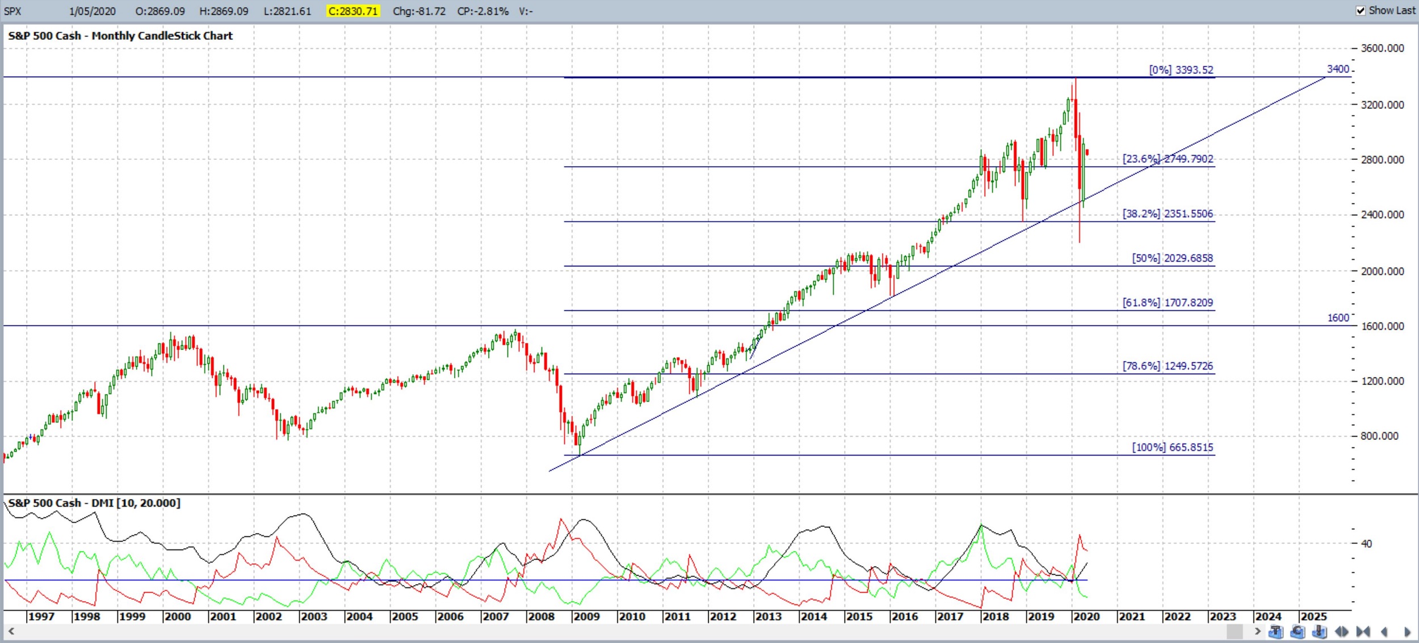1419x643 pixels.
Task: Click the V:- volume field in header
Action: click(x=526, y=11)
